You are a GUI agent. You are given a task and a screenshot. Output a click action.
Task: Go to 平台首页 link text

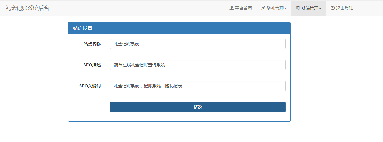click(243, 8)
